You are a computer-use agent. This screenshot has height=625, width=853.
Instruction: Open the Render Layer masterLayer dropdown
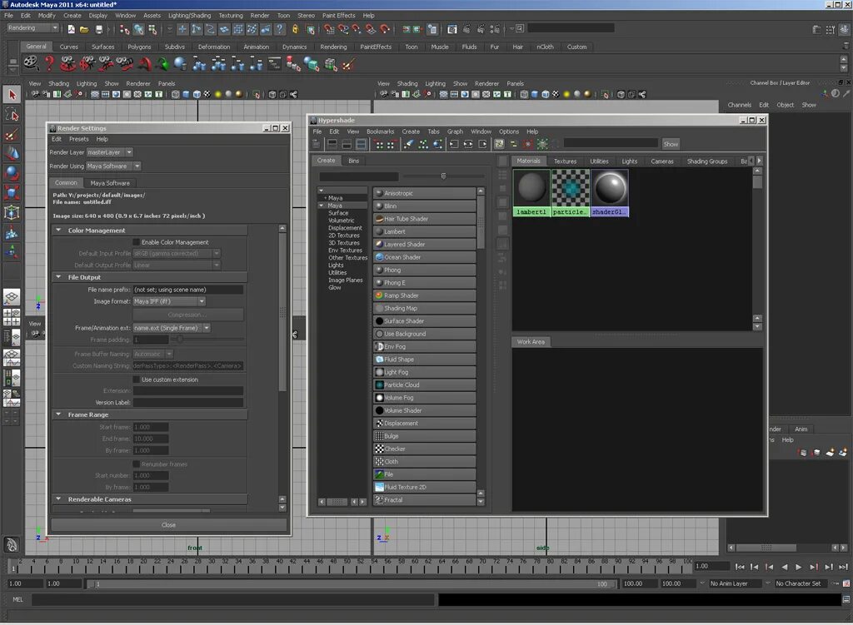tap(109, 152)
